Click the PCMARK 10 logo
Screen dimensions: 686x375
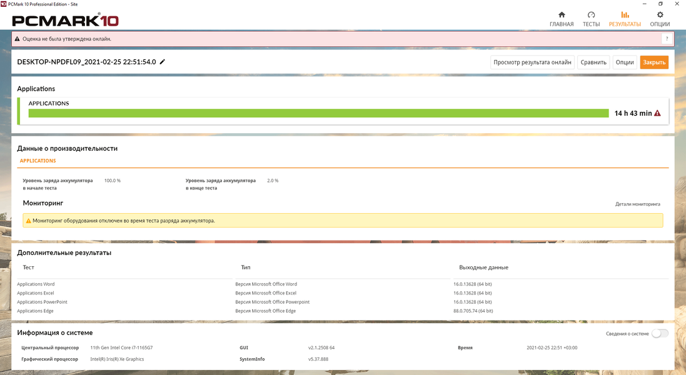point(65,20)
